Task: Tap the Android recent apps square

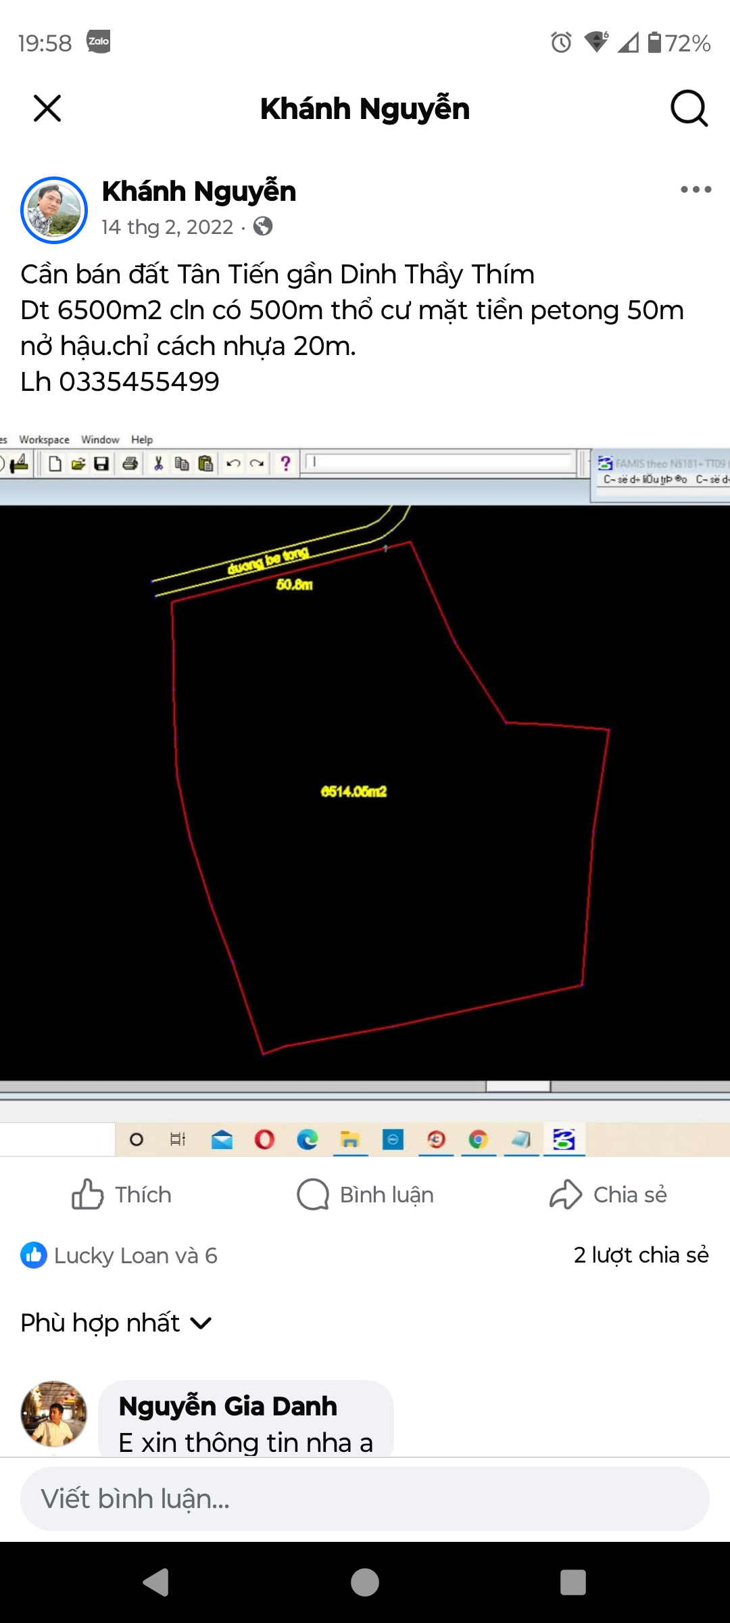Action: point(573,1582)
